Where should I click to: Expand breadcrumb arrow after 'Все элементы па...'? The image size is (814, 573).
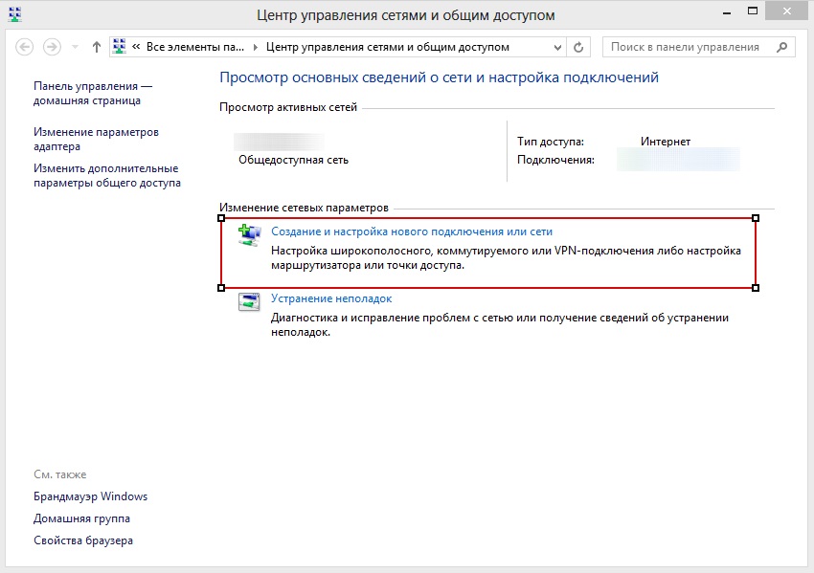coord(255,47)
